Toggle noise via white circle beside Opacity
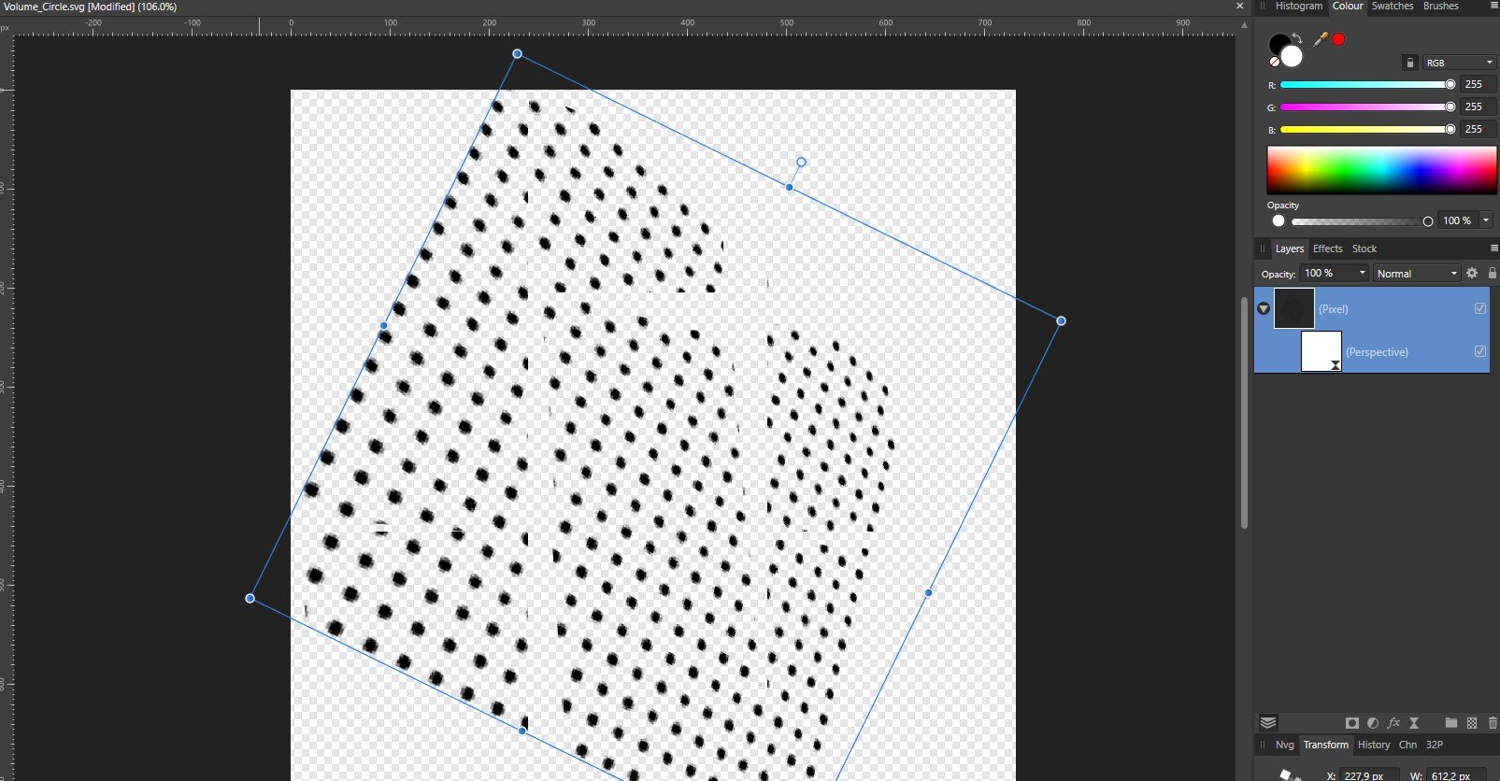The width and height of the screenshot is (1500, 781). click(x=1279, y=221)
